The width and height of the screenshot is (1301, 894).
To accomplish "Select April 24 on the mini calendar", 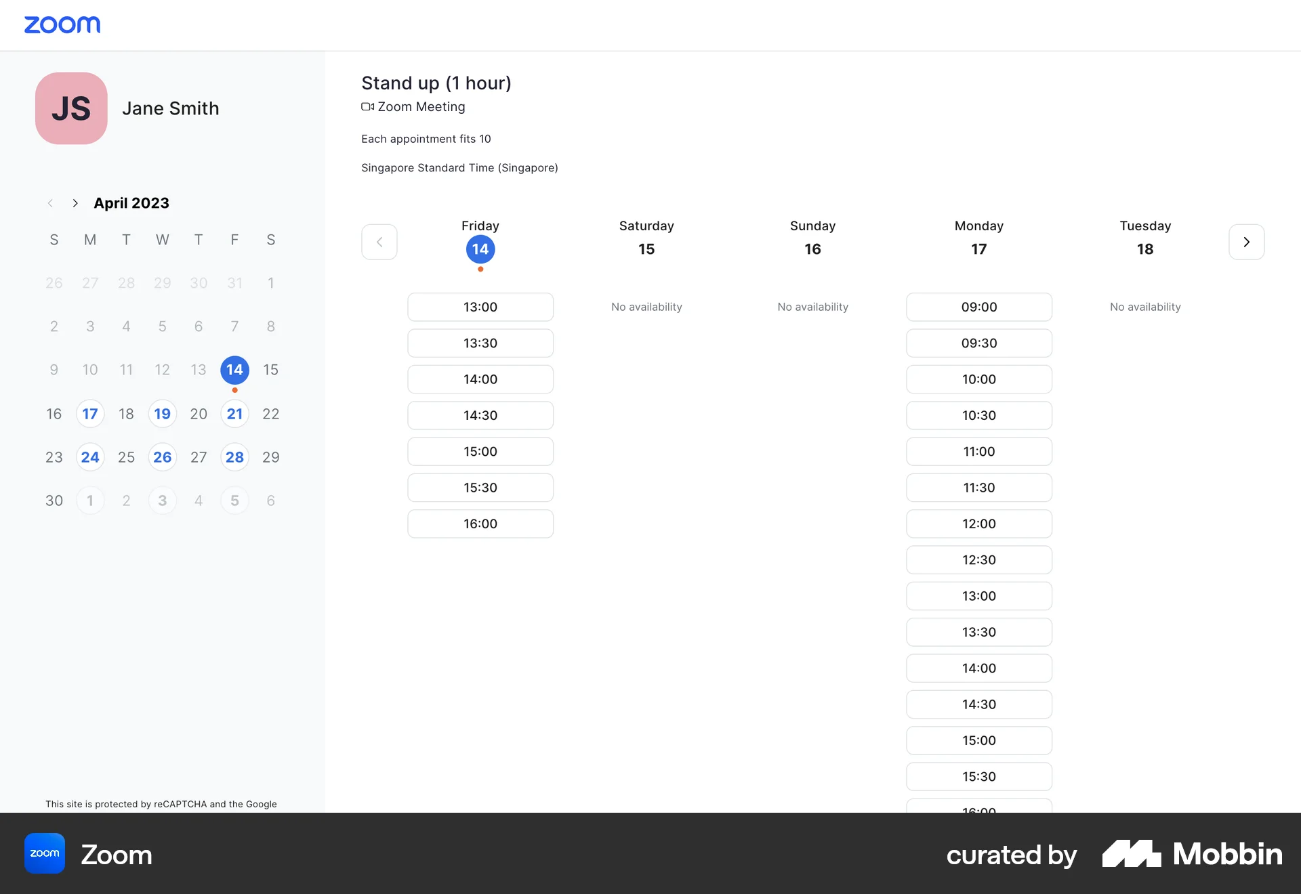I will point(90,457).
